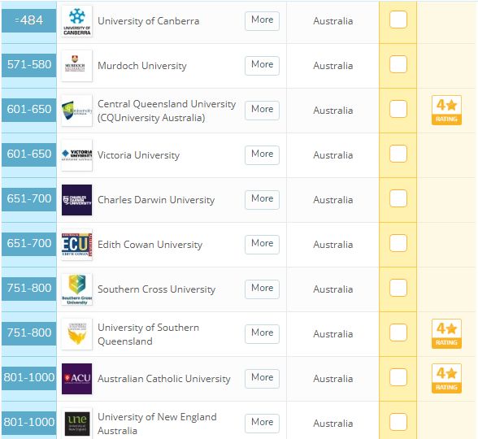Open 4-star rating badge for Australian Catholic University

[446, 378]
